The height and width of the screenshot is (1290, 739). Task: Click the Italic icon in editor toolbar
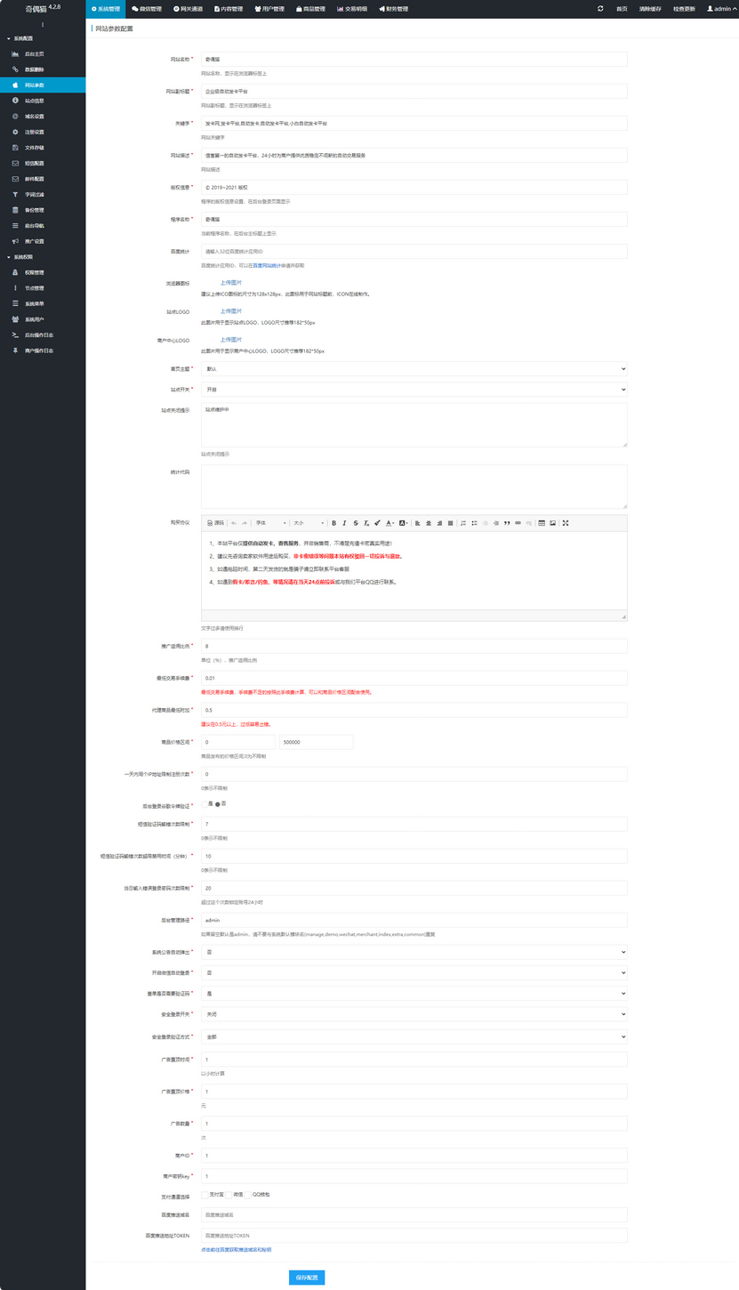[344, 523]
